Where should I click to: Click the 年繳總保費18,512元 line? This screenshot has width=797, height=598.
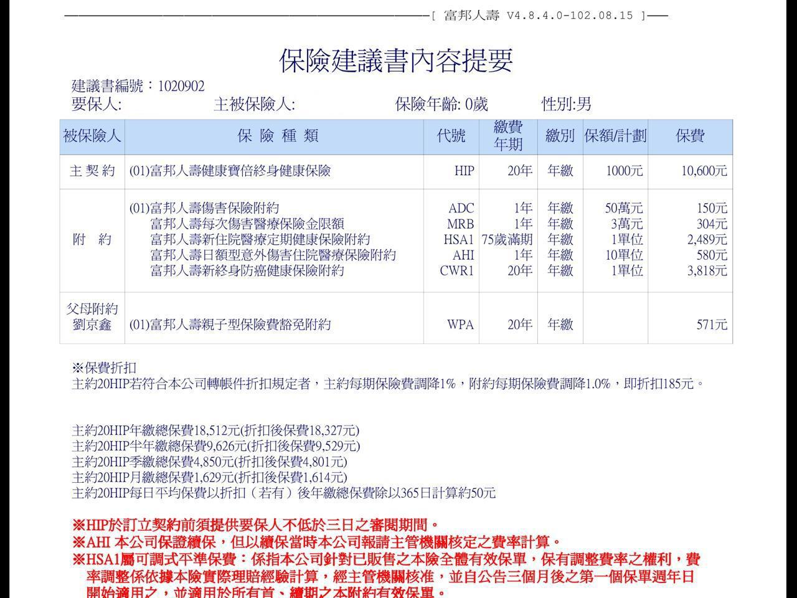(215, 430)
